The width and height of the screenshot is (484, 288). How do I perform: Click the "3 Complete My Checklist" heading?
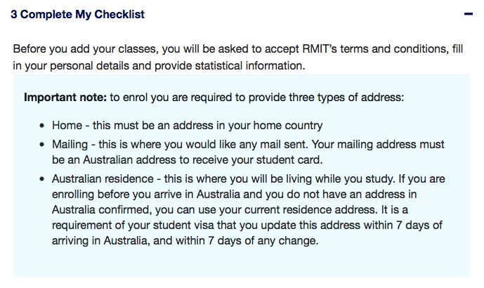pyautogui.click(x=77, y=15)
